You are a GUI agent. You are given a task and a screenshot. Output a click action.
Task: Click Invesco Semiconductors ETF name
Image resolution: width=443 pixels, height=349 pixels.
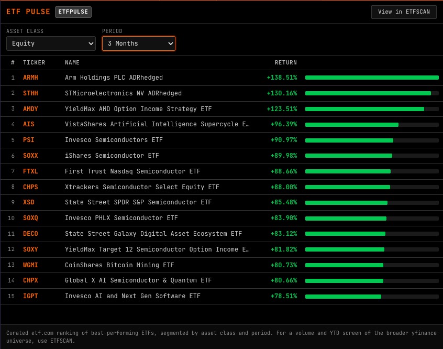pos(114,140)
